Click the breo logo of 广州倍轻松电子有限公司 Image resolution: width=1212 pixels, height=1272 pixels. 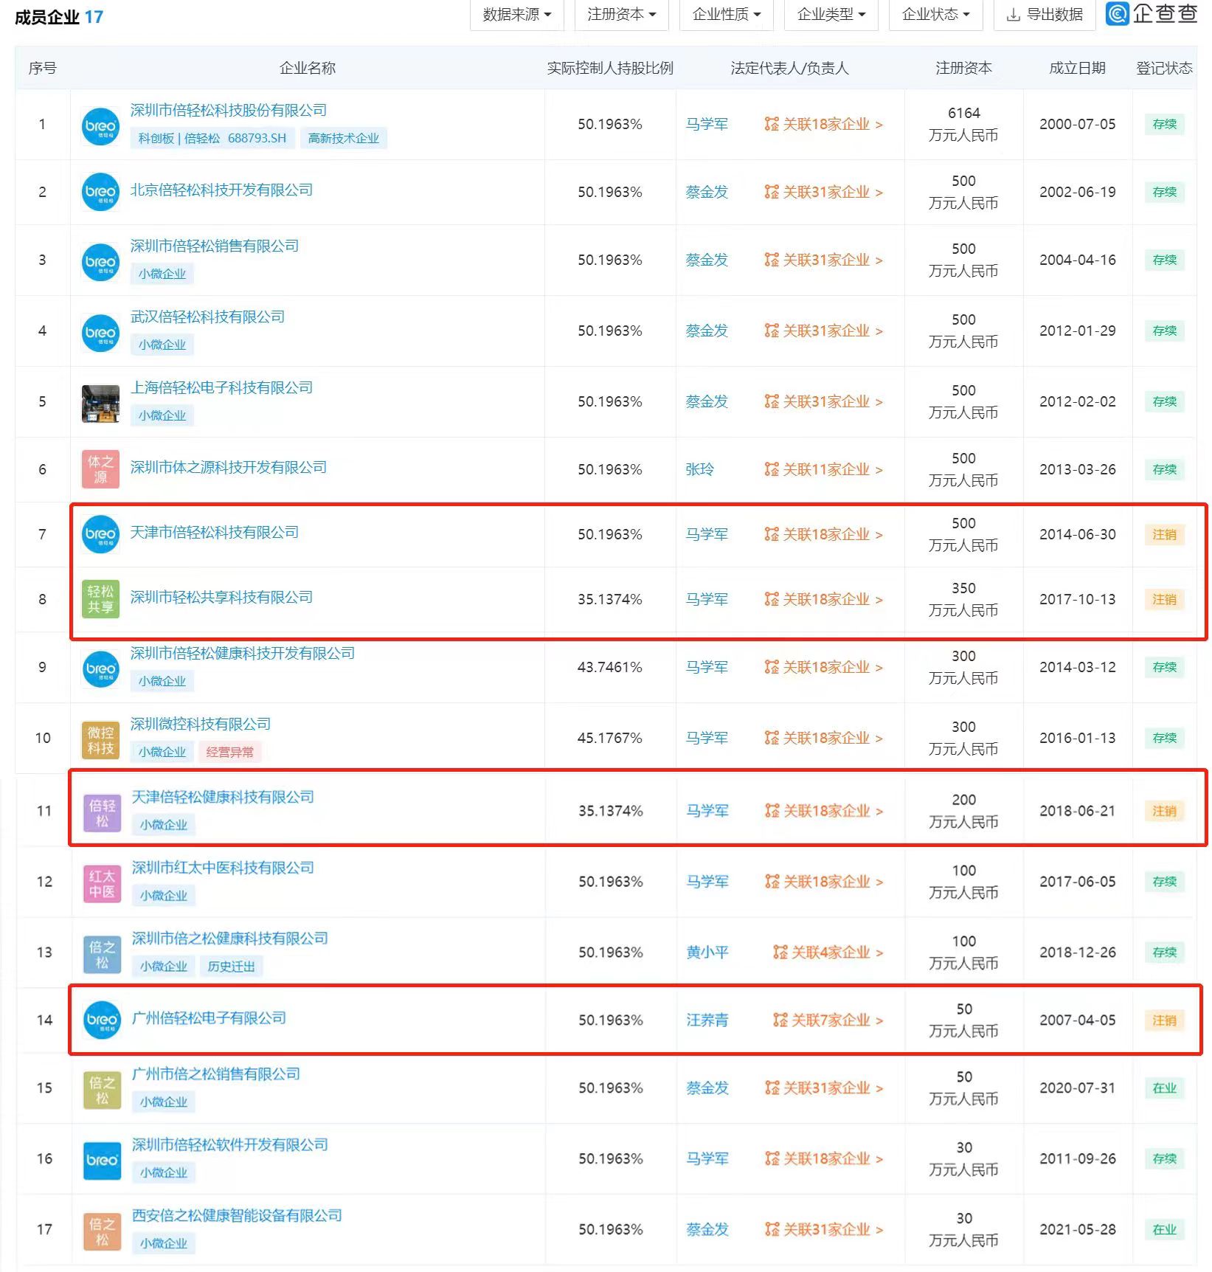coord(102,1020)
